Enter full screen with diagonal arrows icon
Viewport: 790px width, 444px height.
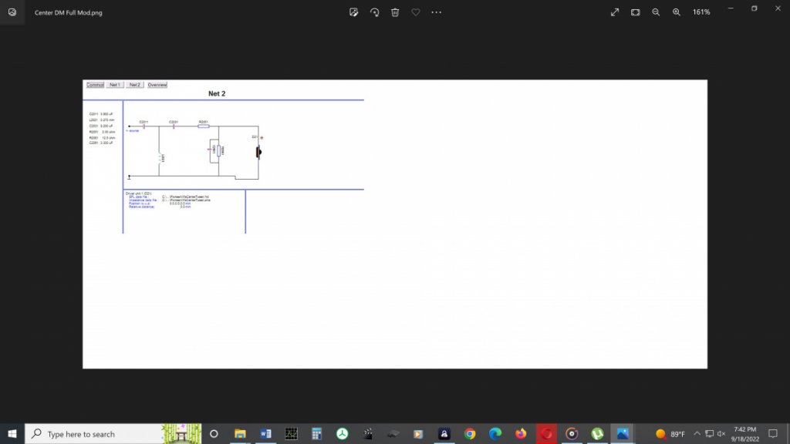[615, 12]
